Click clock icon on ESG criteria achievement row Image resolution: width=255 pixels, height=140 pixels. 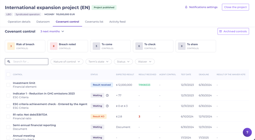(107, 106)
